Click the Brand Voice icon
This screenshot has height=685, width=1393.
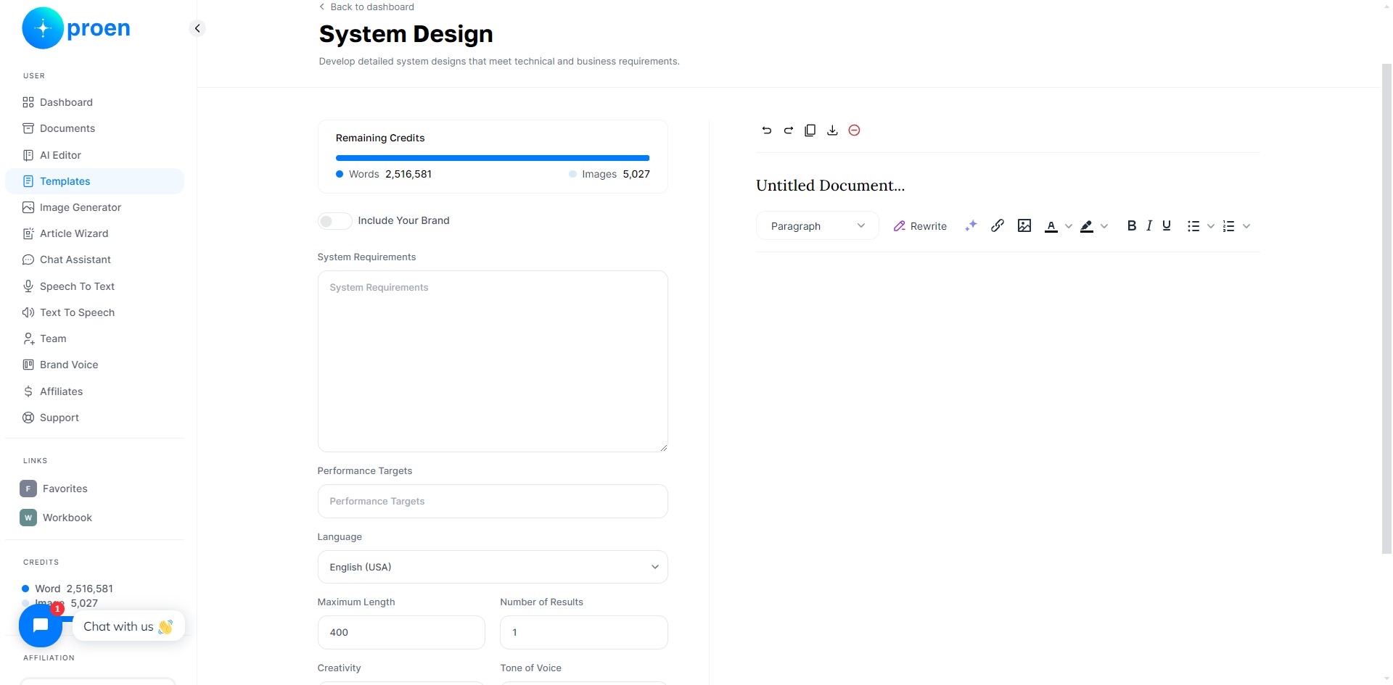(x=28, y=365)
